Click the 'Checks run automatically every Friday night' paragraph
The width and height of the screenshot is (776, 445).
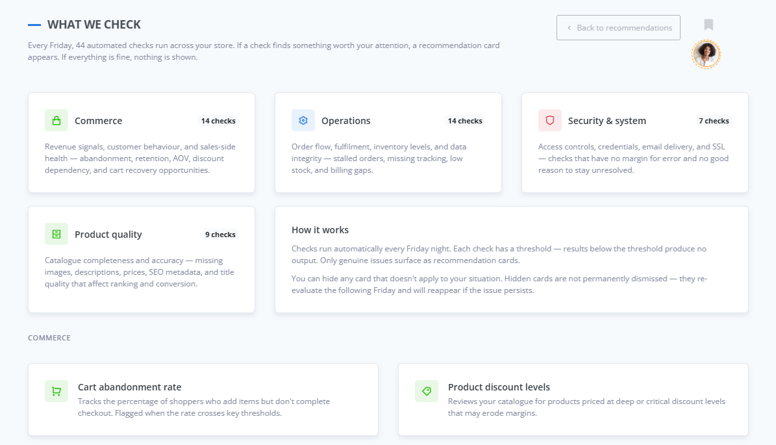499,255
